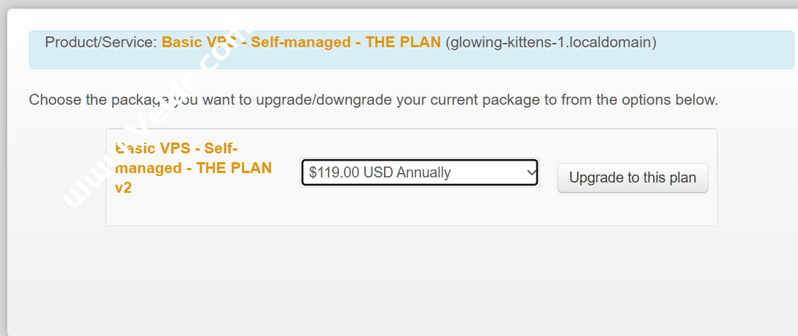Click the "THE PLAN v2" package title

point(194,168)
